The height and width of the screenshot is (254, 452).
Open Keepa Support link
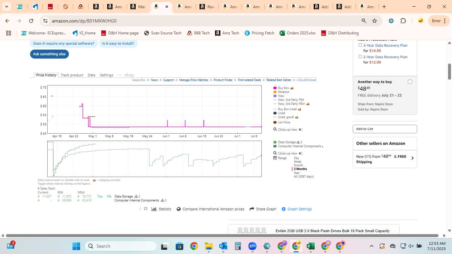168,80
